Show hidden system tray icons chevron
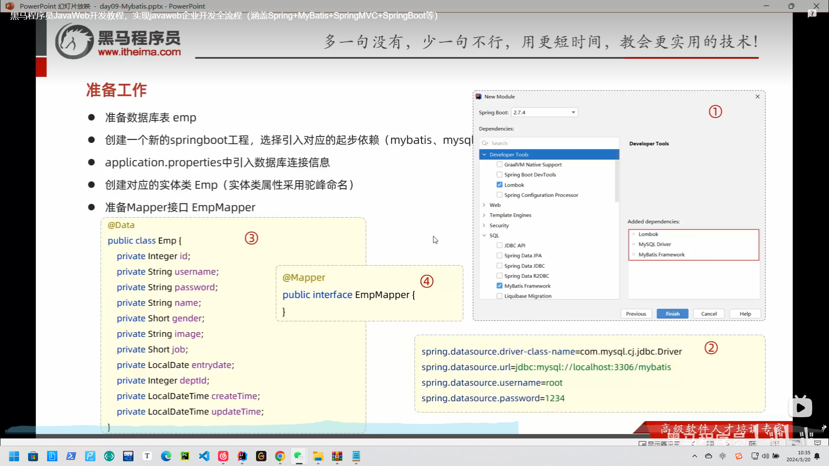 tap(694, 456)
